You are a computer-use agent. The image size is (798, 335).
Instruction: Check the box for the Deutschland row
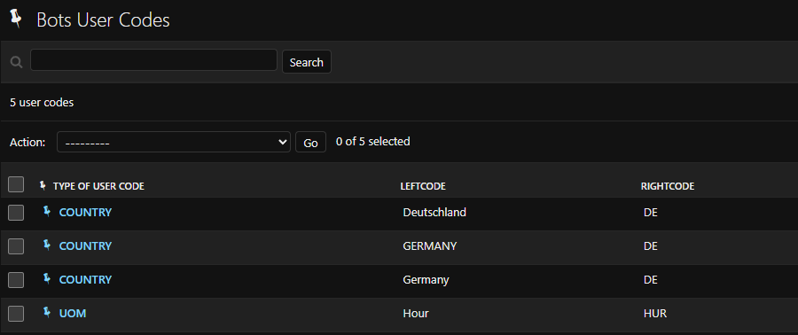pyautogui.click(x=16, y=213)
